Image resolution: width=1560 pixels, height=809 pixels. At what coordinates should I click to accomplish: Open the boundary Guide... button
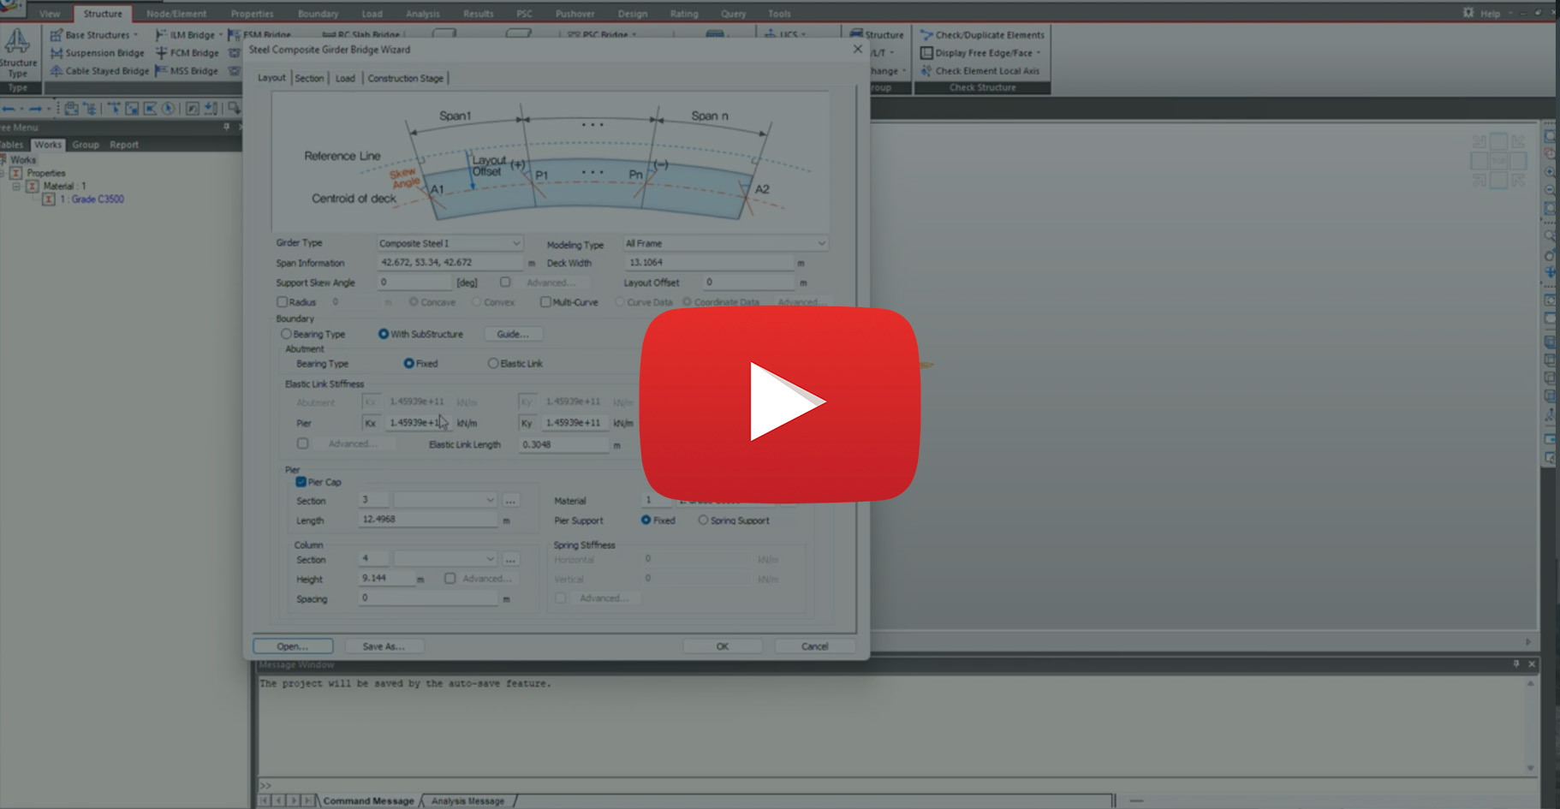coord(513,334)
